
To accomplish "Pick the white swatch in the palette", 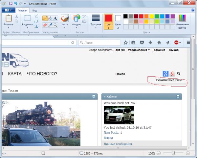I will [125, 21].
